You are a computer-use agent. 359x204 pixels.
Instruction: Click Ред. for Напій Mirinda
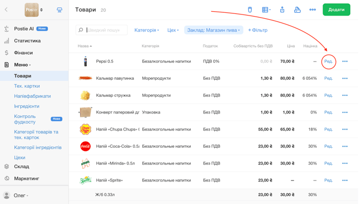pos(328,163)
